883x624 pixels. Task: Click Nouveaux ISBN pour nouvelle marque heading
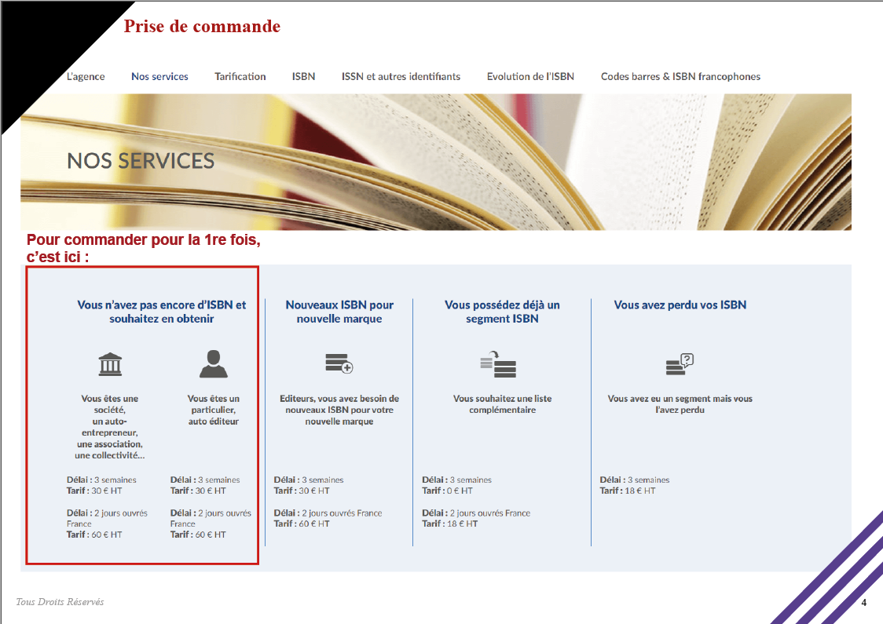pyautogui.click(x=339, y=312)
